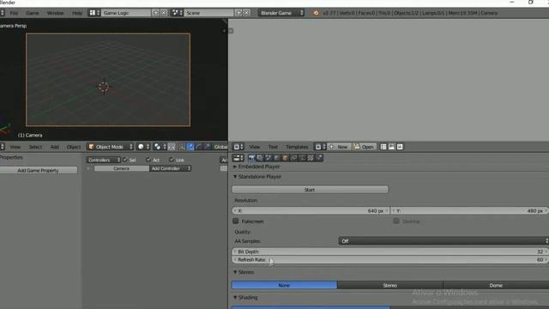Add a new scene
Viewport: 549px width, 309px height.
(238, 13)
